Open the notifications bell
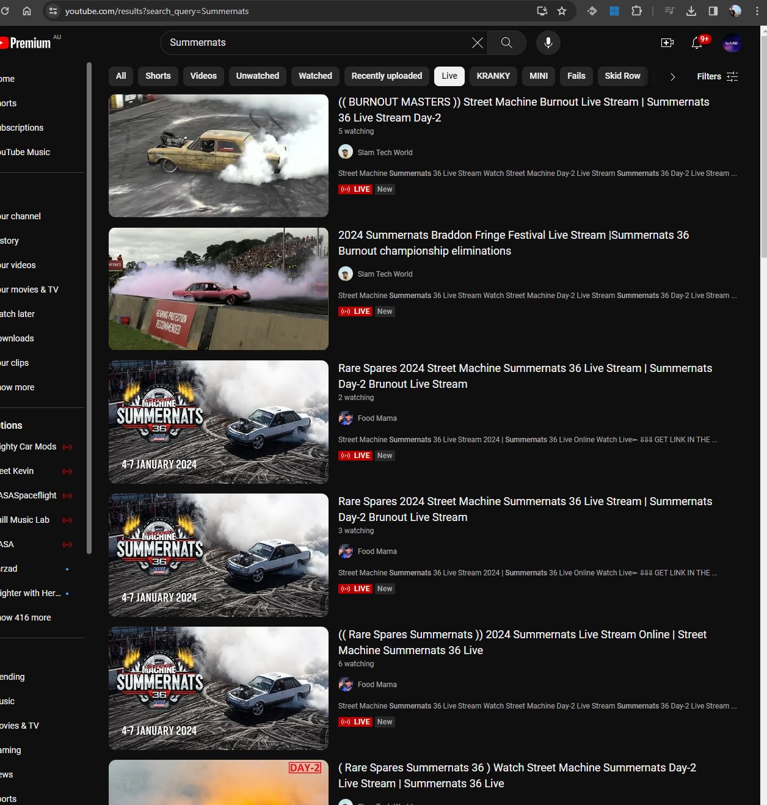 [697, 43]
